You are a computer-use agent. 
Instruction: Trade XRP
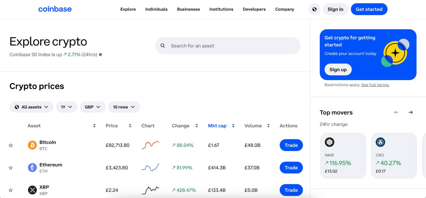[x=291, y=190]
